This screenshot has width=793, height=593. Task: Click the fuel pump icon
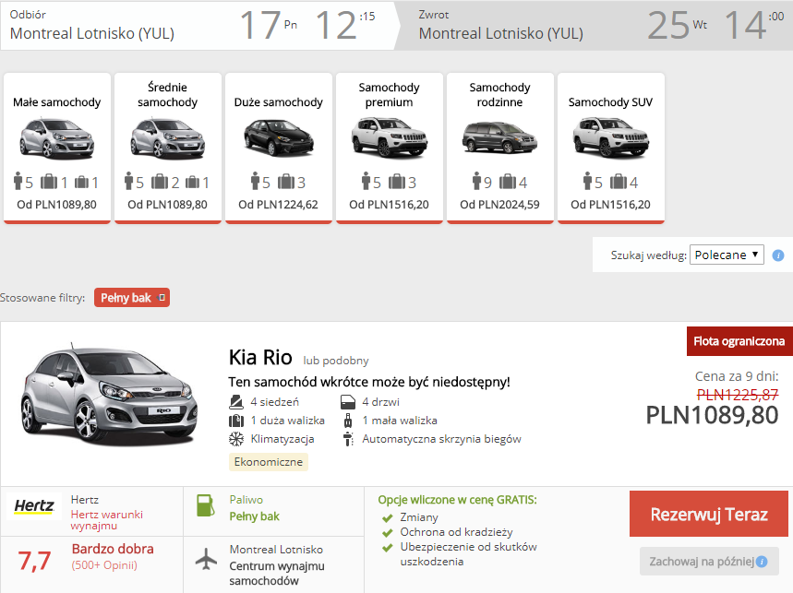[x=206, y=505]
